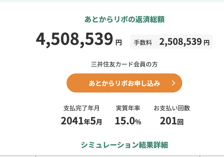Click the 手数料 label in the gray badge
The height and width of the screenshot is (157, 224).
[x=143, y=43]
